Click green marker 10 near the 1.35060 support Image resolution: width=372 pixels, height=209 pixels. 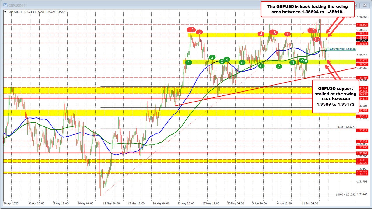click(x=305, y=61)
